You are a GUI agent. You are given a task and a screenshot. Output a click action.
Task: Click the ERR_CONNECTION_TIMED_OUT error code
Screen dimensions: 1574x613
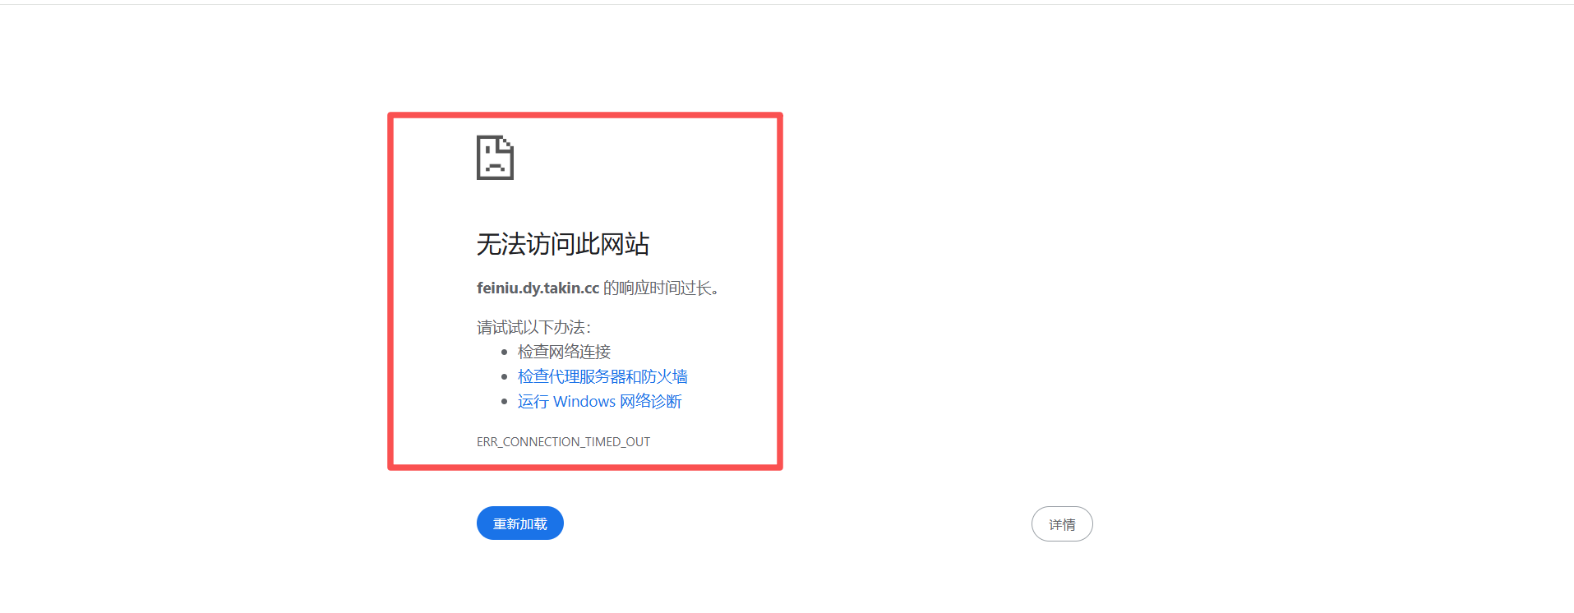pos(563,442)
